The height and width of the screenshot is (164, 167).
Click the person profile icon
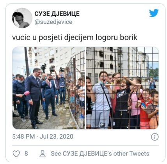pos(43,153)
